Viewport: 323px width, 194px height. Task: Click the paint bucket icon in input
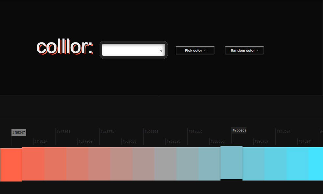160,50
